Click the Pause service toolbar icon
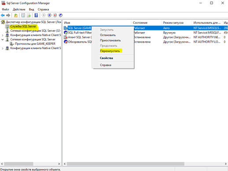Screen dimensions: 228x171 pos(49,15)
